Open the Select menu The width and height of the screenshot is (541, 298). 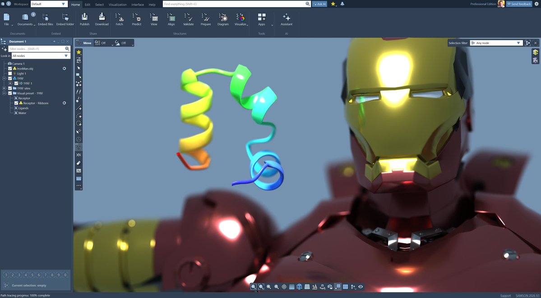pos(99,5)
